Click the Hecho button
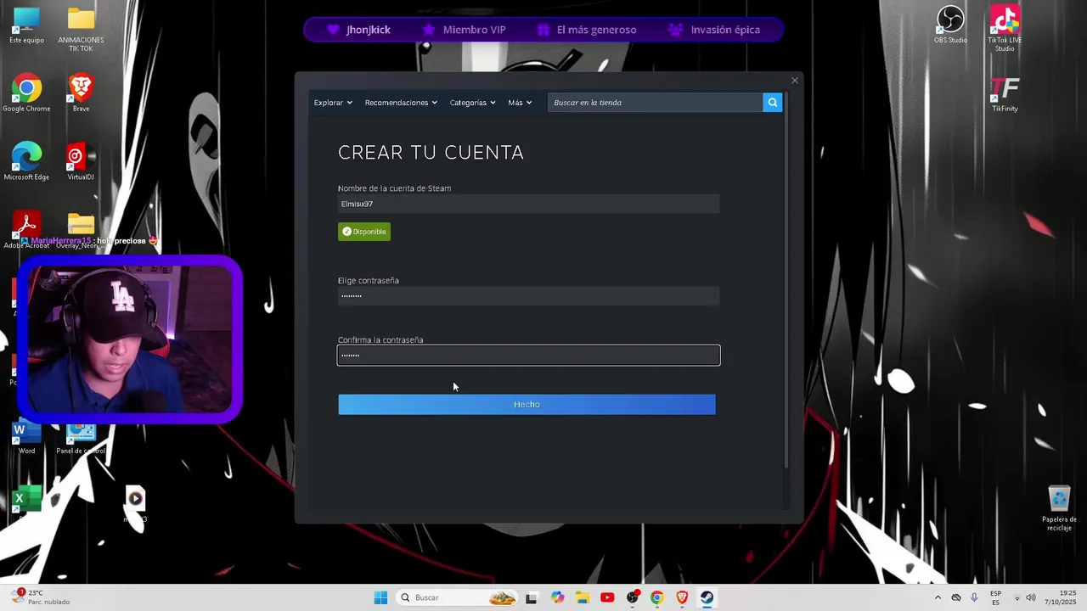The width and height of the screenshot is (1087, 611). pyautogui.click(x=527, y=404)
